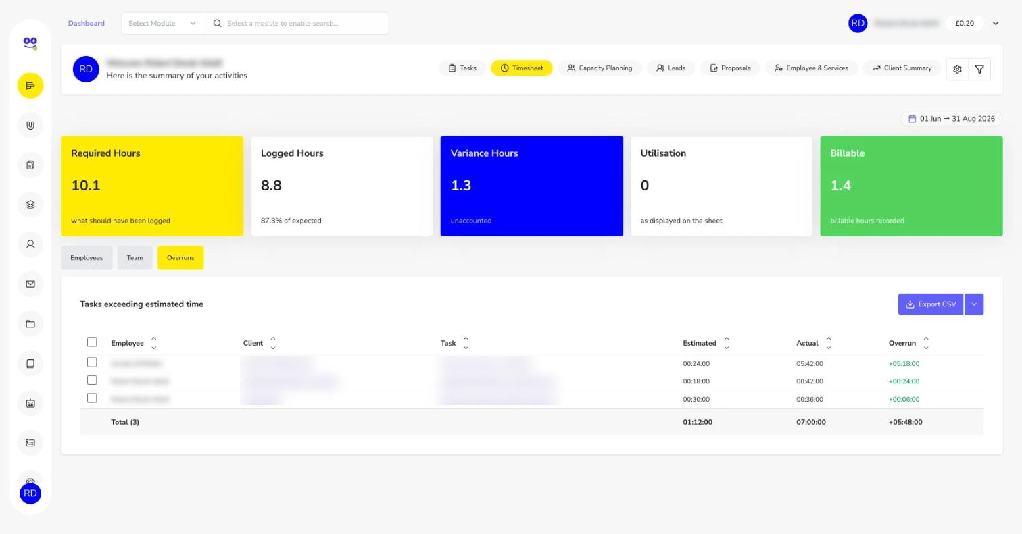Screen dimensions: 1022x534
Task: Open the folder icon in sidebar
Action: tap(30, 324)
